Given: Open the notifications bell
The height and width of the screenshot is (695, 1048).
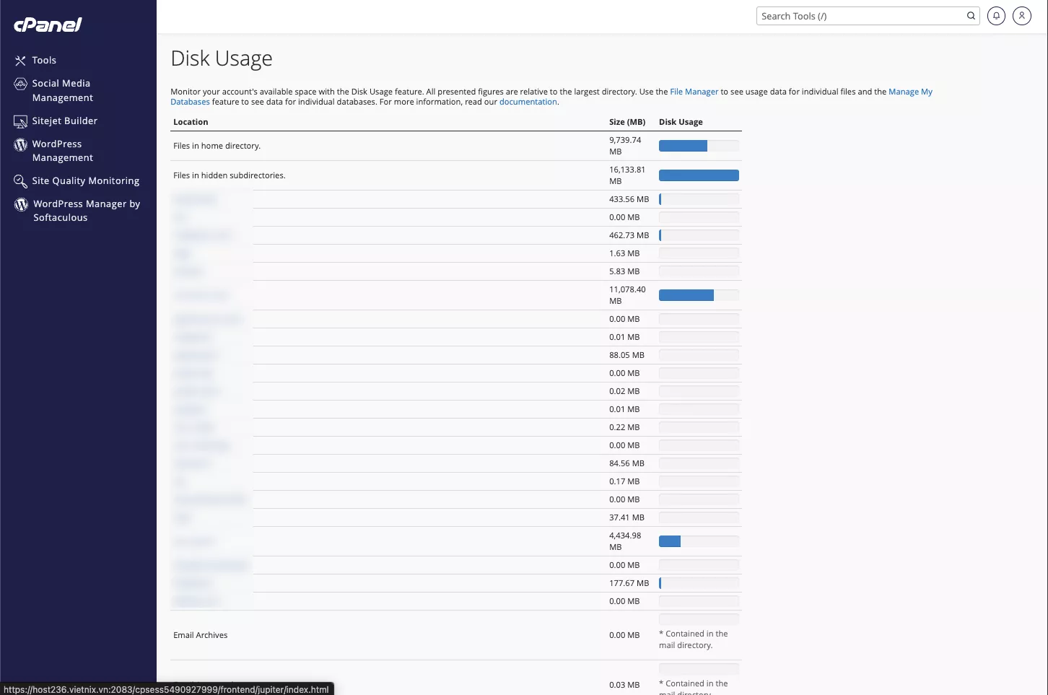Looking at the screenshot, I should [996, 16].
